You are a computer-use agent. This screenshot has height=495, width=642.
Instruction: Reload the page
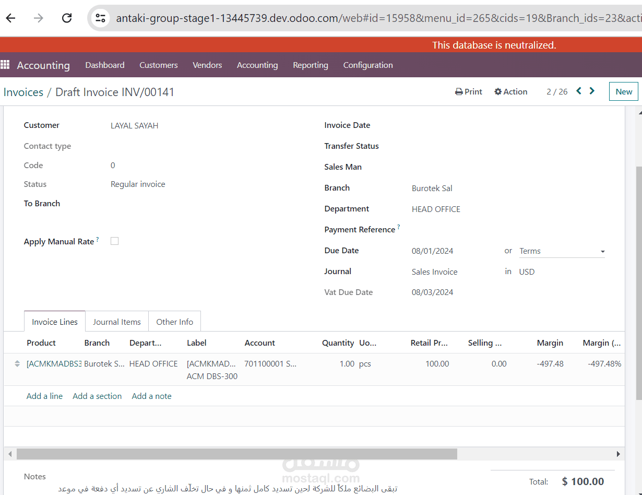click(x=67, y=18)
